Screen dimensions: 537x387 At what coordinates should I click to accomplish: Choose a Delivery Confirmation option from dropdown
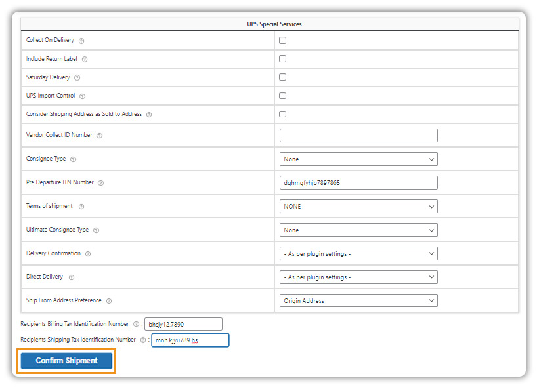(358, 254)
